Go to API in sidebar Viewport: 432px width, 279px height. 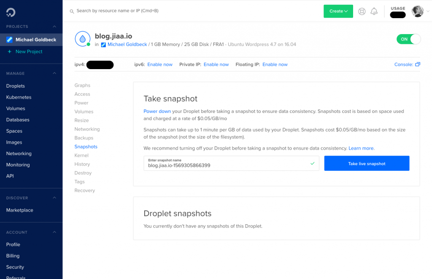[x=10, y=176]
